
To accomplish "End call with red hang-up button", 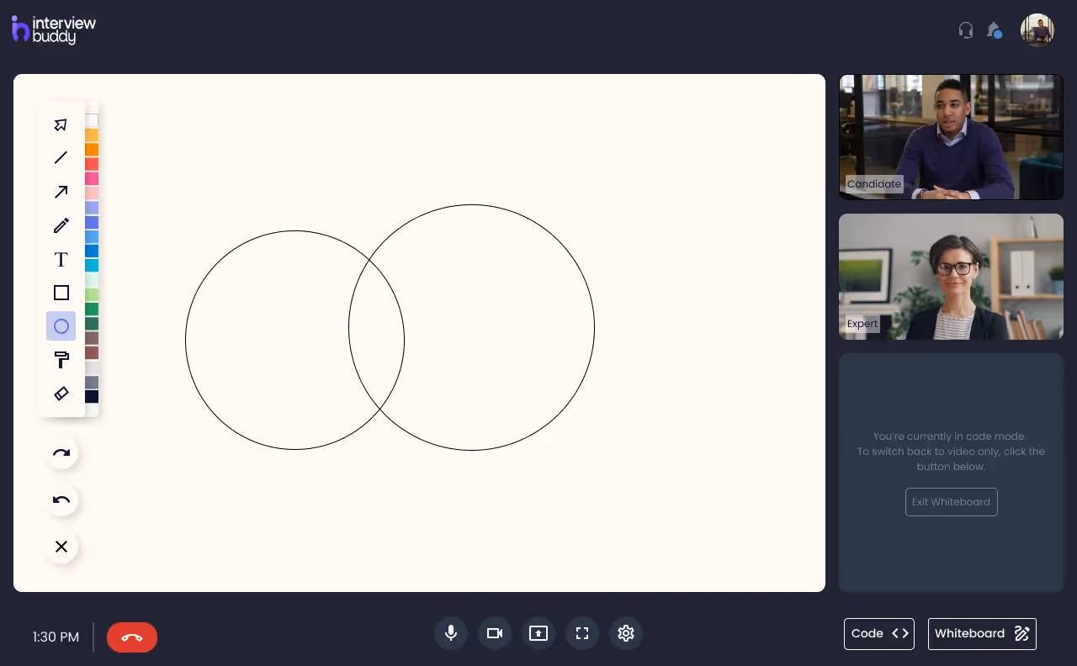I will click(132, 637).
